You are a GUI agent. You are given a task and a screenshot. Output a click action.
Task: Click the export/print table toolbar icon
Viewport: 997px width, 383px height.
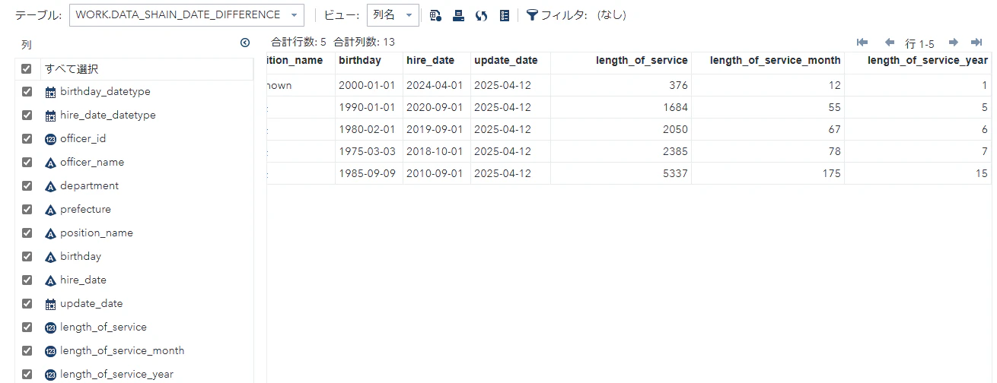coord(458,15)
